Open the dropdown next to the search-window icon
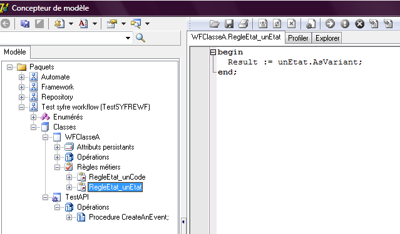Screen dimensions: 400x234 147,24
